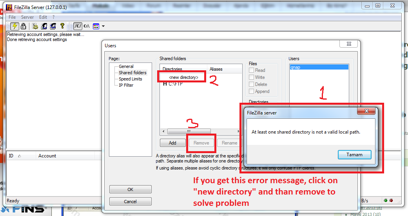Click the 'Done retrieving account settings' log line

coord(37,39)
